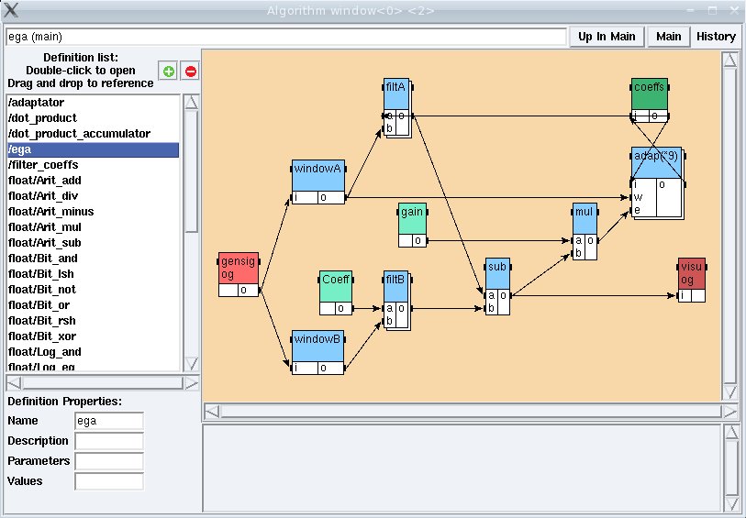Screen dimensions: 746x518
Task: Click output port o of gensig og
Action: coord(248,291)
